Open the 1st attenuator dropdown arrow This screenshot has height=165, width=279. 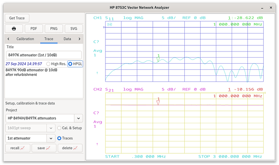tap(51, 138)
